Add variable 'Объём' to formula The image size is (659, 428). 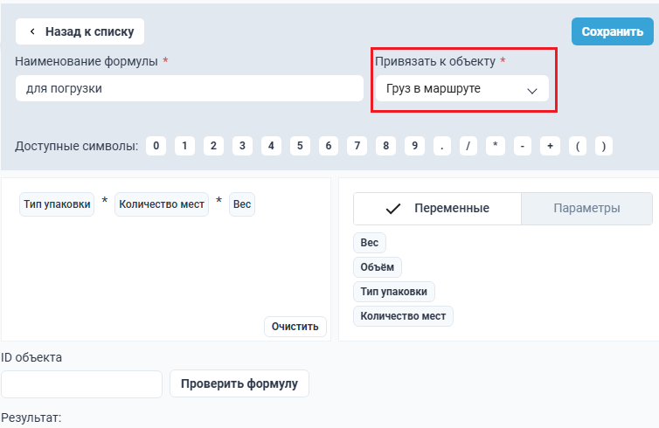[x=378, y=267]
